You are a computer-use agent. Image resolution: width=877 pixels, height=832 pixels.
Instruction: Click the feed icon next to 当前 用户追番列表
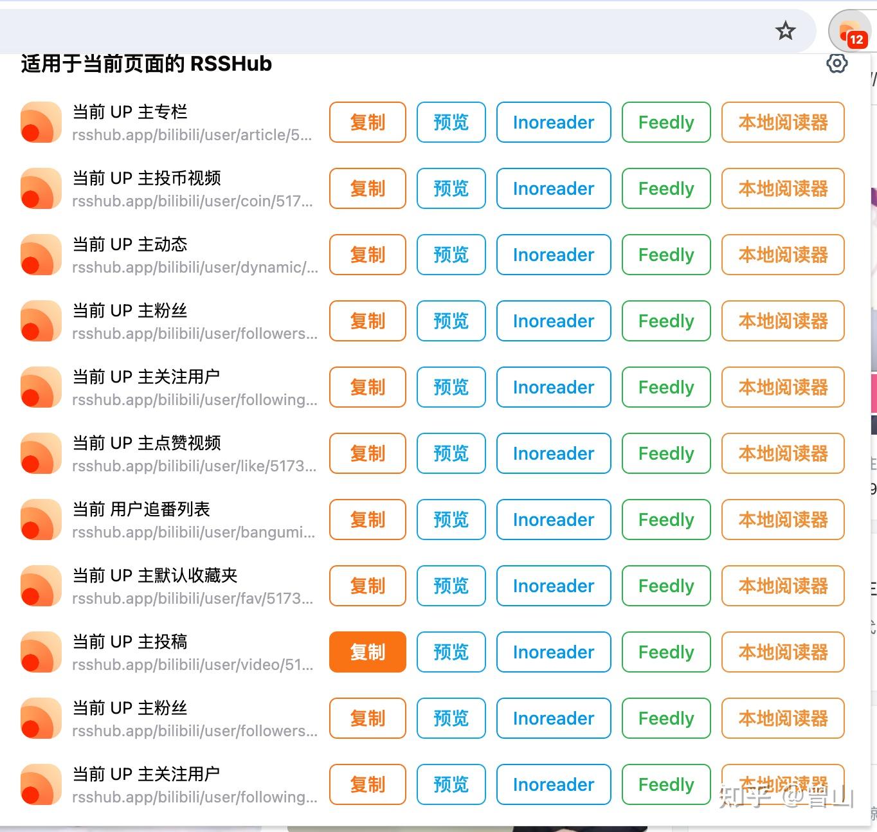(x=41, y=520)
